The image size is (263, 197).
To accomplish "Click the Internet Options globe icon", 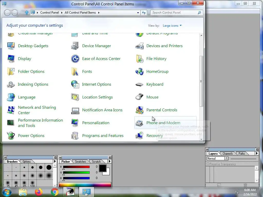I will (x=75, y=84).
